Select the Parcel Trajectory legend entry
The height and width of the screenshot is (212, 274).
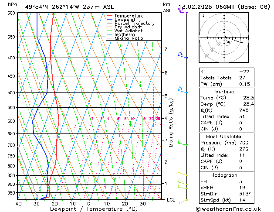(134, 24)
